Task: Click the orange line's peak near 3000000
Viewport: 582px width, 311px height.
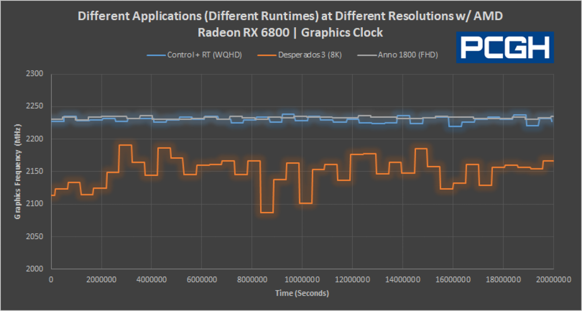Action: pos(125,145)
